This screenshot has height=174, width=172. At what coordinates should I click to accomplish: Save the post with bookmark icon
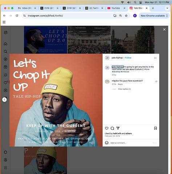point(155,128)
